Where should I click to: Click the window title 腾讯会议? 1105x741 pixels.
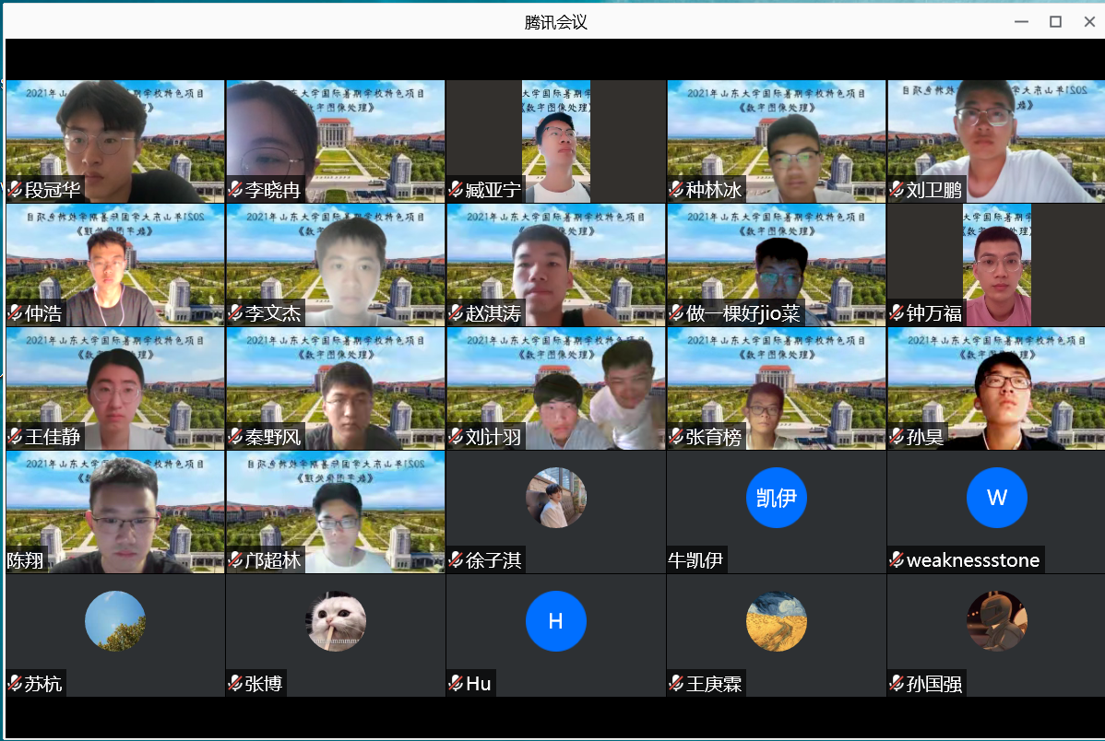point(556,22)
